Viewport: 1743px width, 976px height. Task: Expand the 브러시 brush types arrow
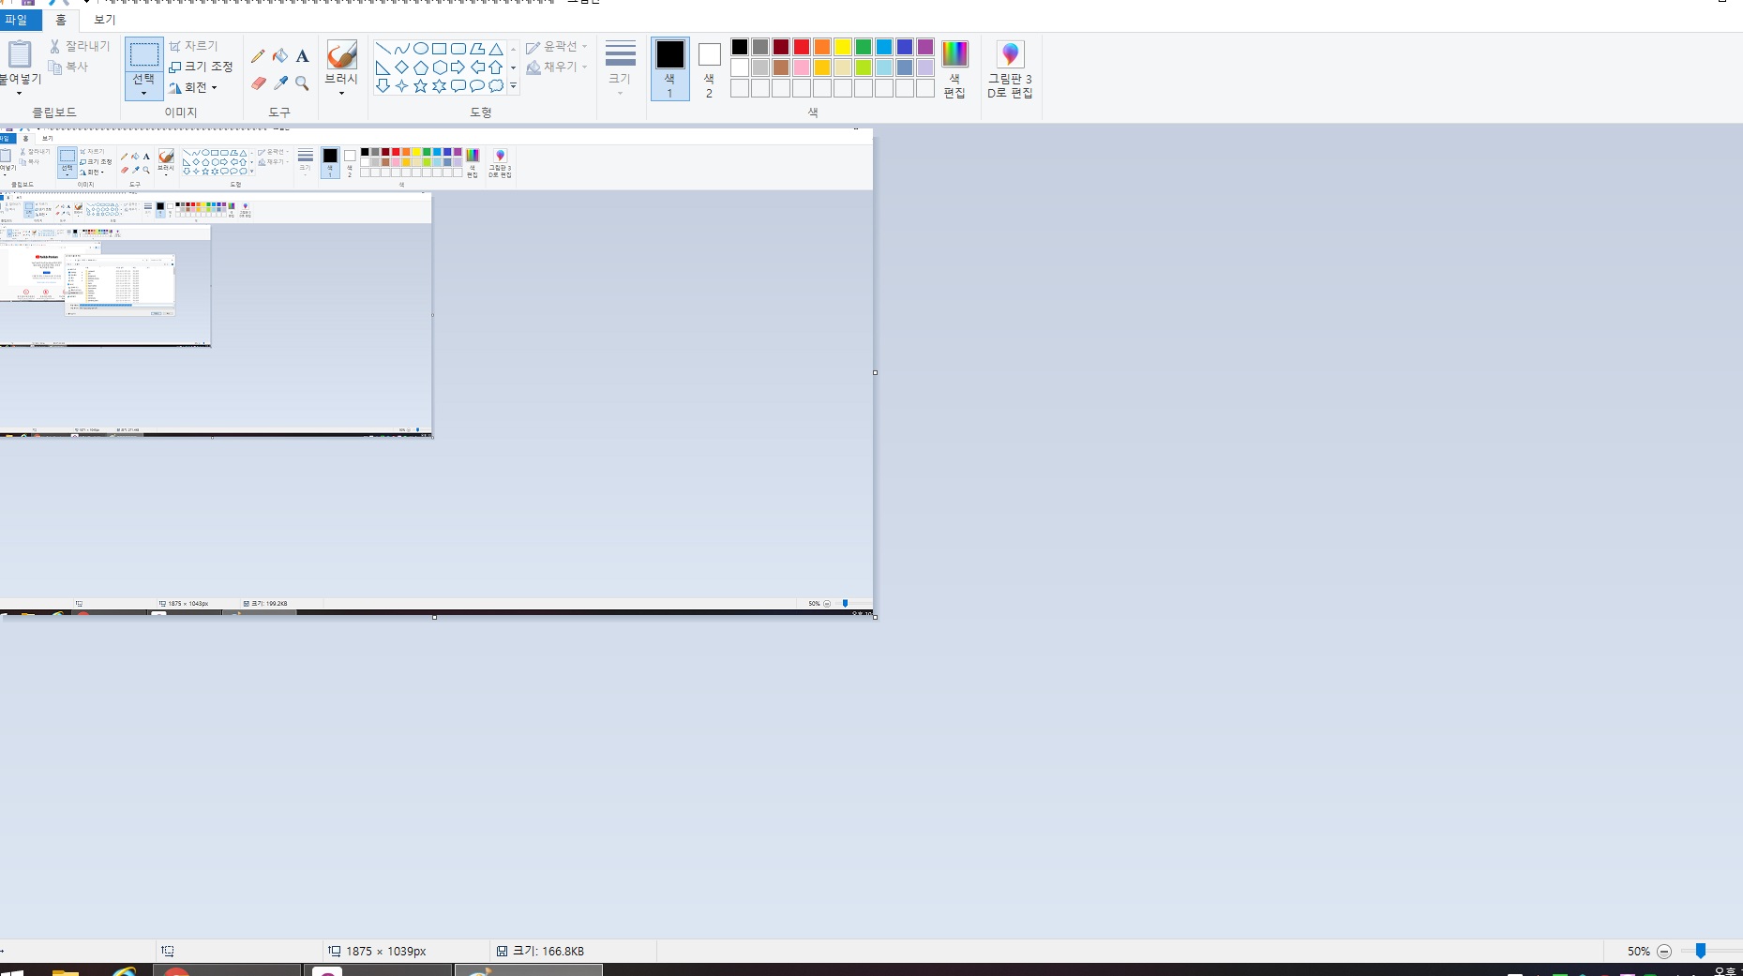(x=341, y=93)
